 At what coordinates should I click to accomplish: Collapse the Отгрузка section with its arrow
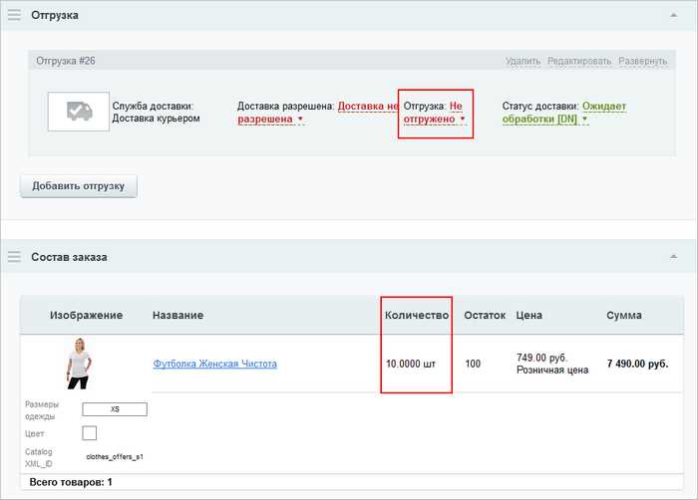point(673,15)
